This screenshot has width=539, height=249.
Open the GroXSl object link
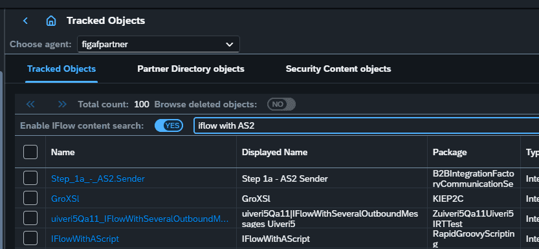pos(65,199)
